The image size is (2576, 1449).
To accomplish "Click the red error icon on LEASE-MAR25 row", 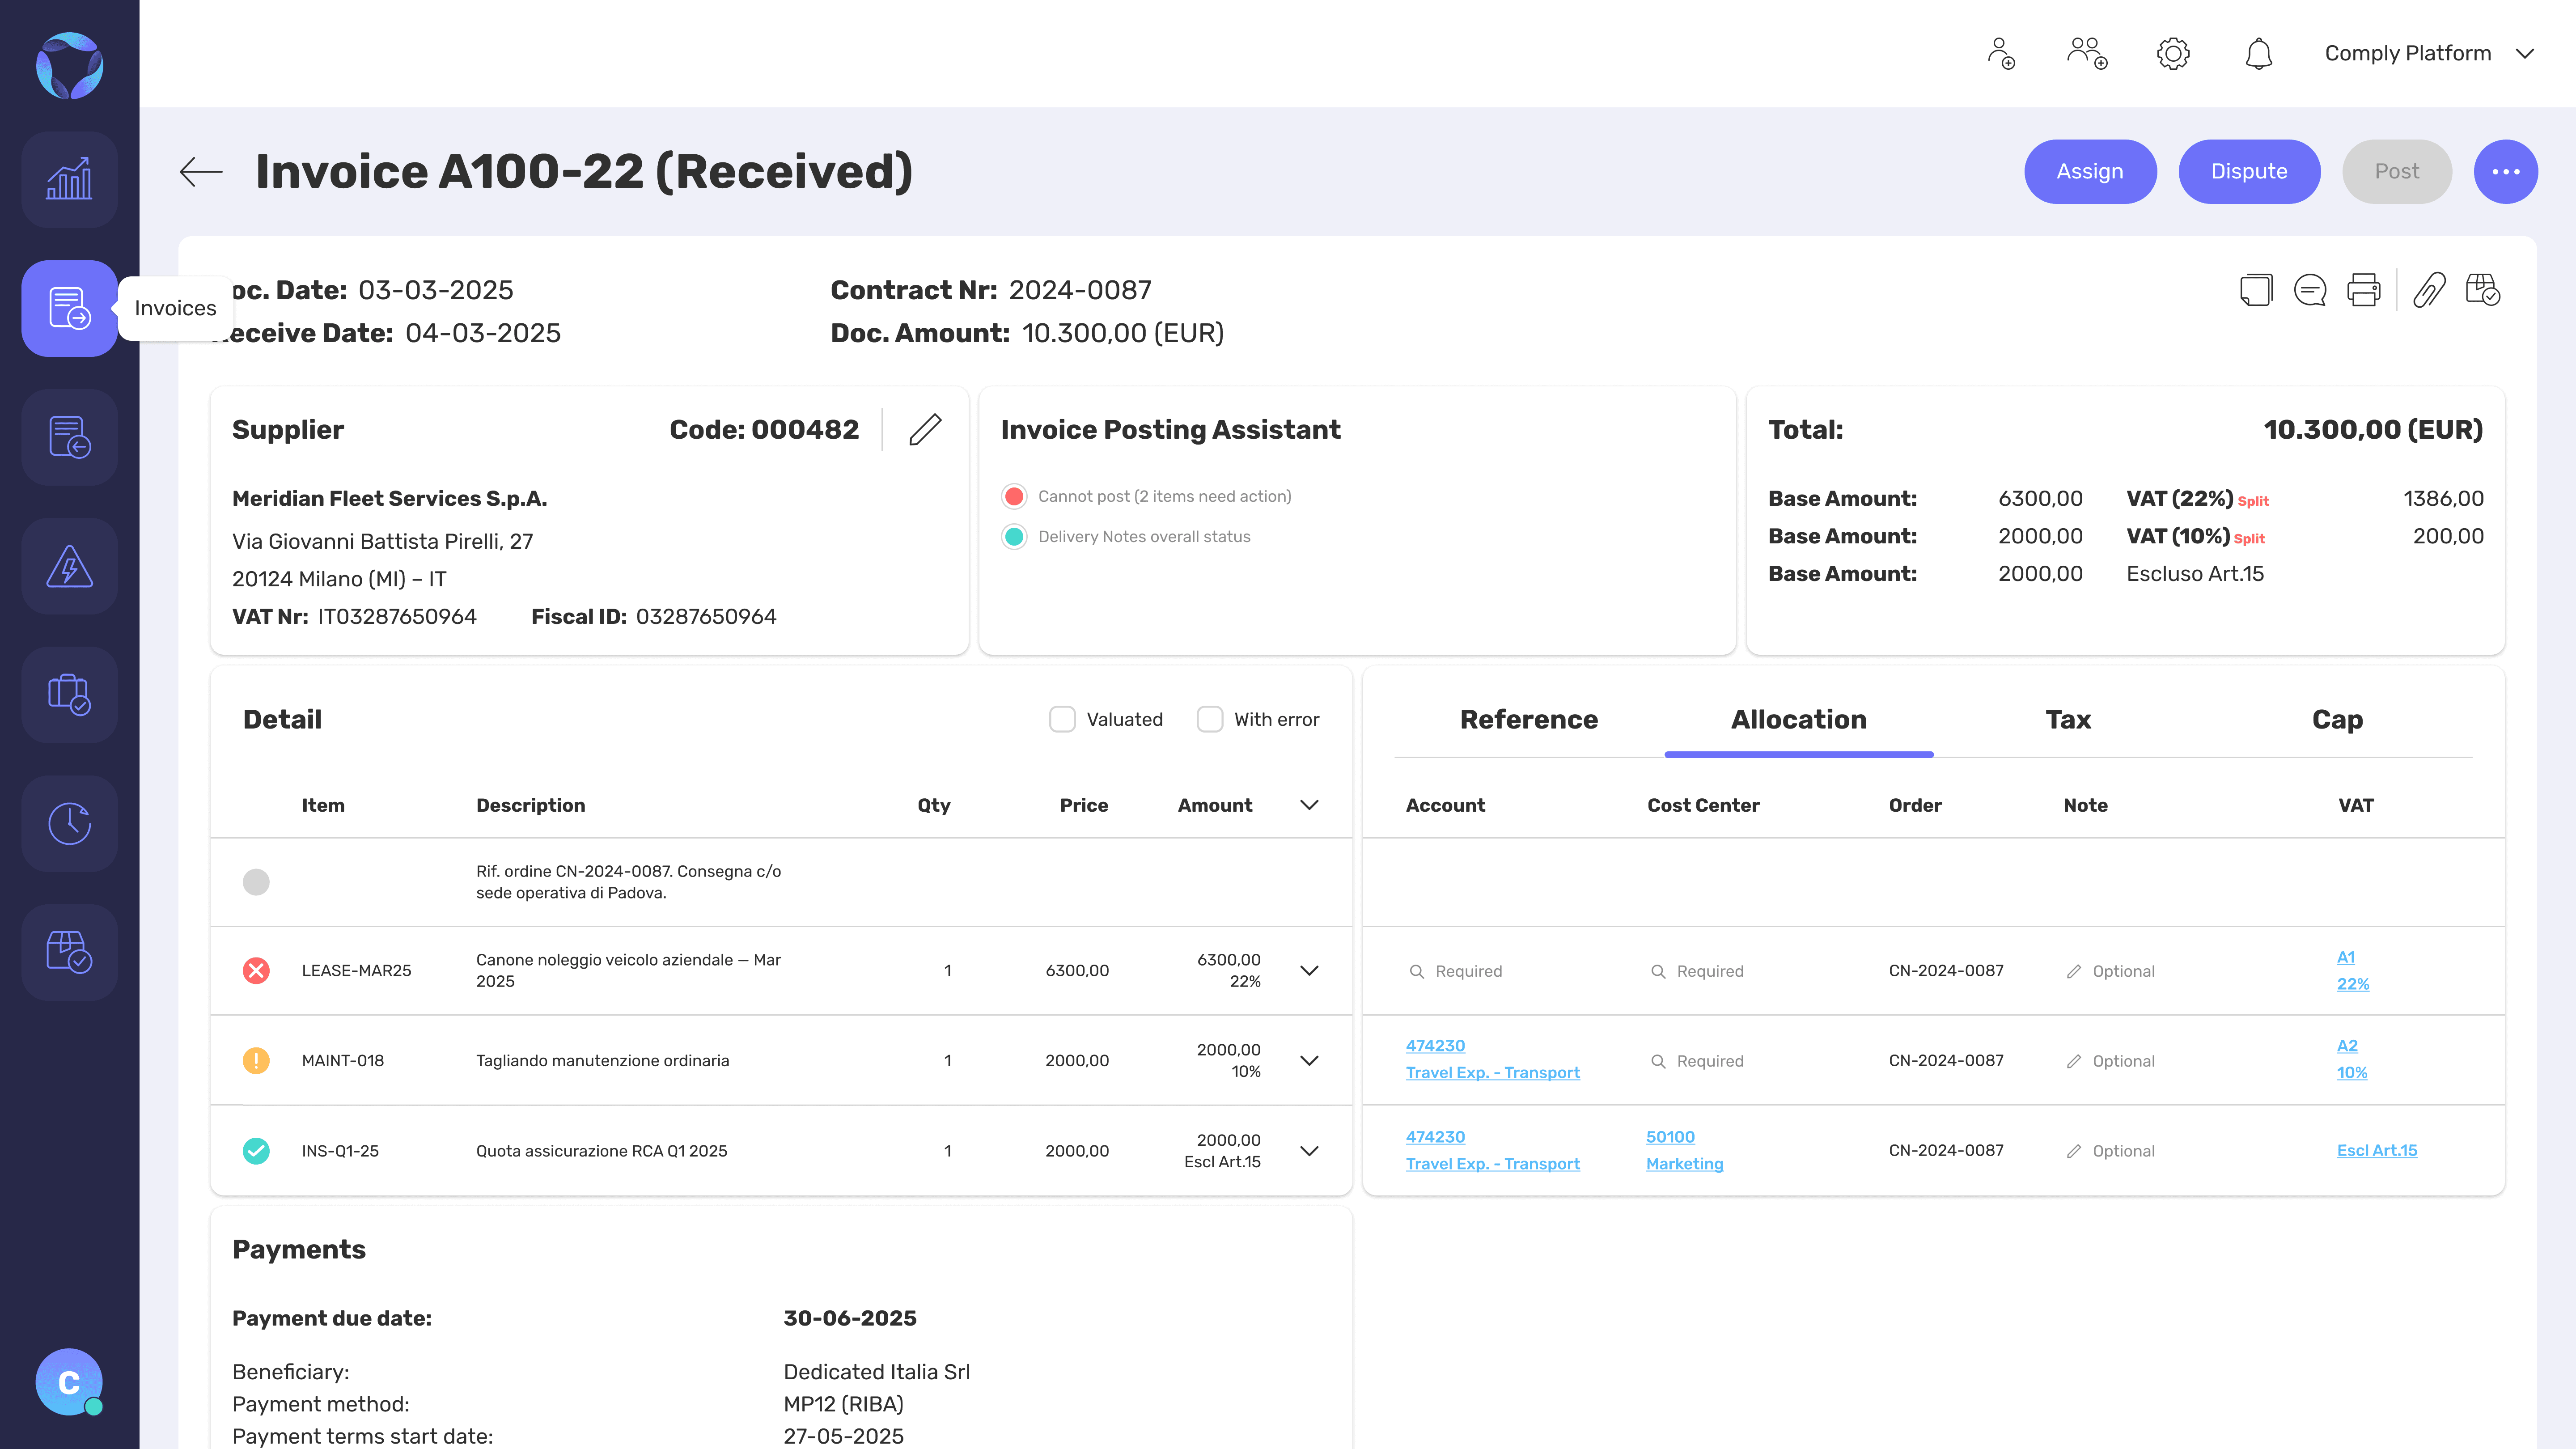I will pyautogui.click(x=256, y=971).
